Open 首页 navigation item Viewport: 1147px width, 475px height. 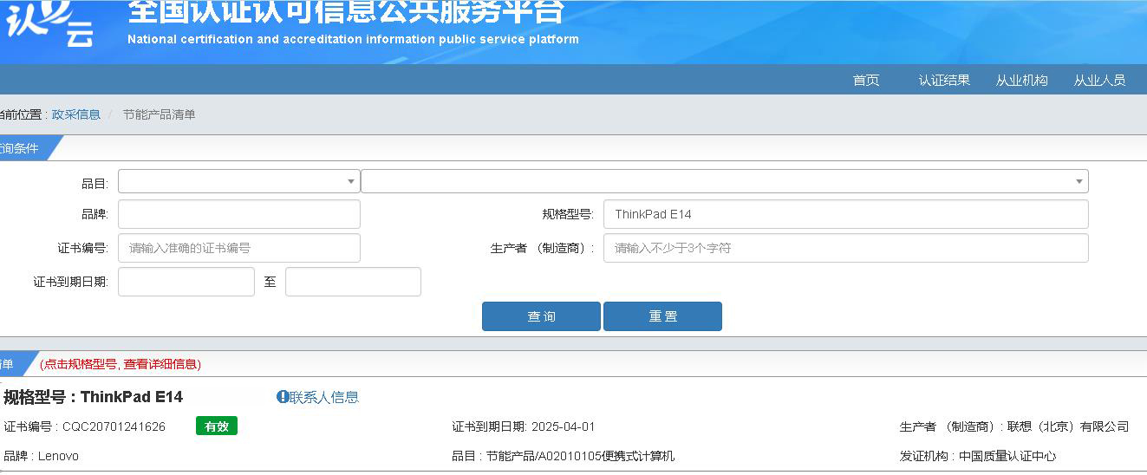(866, 80)
